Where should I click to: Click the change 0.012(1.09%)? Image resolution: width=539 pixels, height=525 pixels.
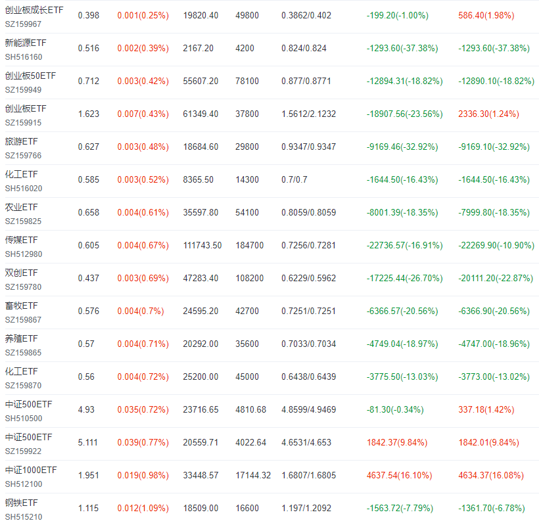[x=143, y=509]
